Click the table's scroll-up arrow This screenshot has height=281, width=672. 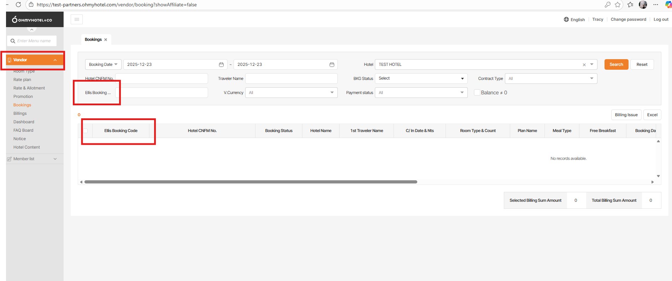tap(658, 141)
